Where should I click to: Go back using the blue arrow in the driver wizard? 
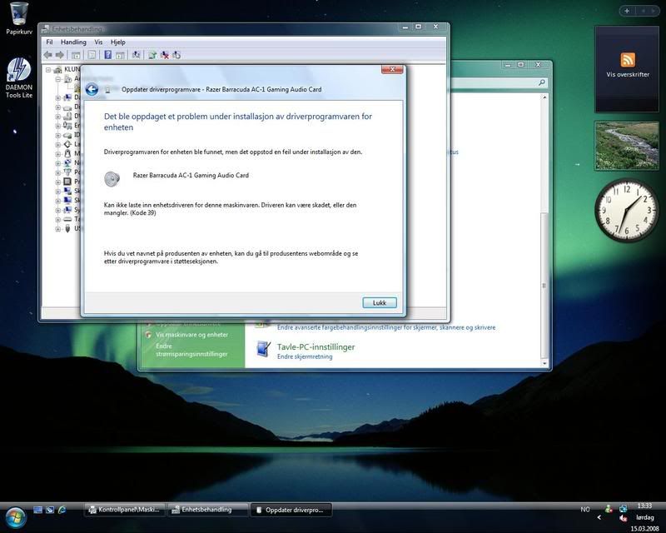click(92, 89)
